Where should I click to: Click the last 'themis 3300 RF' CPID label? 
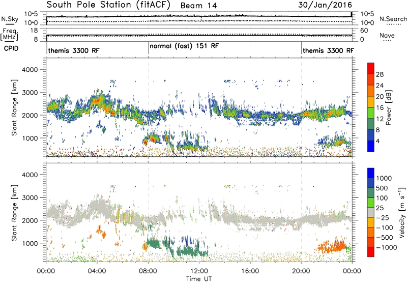[x=328, y=50]
